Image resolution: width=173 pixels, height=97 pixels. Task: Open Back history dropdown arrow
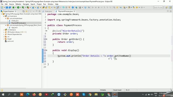click(139, 8)
